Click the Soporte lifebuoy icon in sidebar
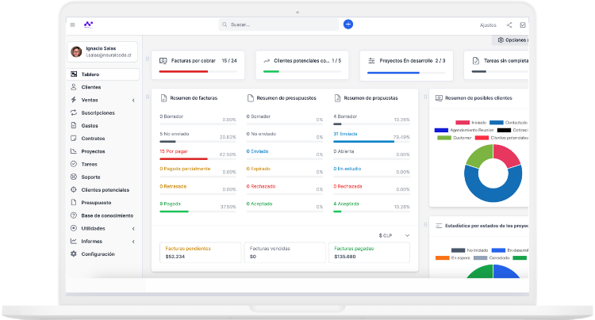 pyautogui.click(x=74, y=177)
